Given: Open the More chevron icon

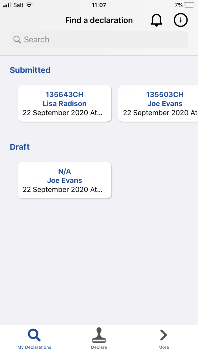Looking at the screenshot, I should pos(163,335).
